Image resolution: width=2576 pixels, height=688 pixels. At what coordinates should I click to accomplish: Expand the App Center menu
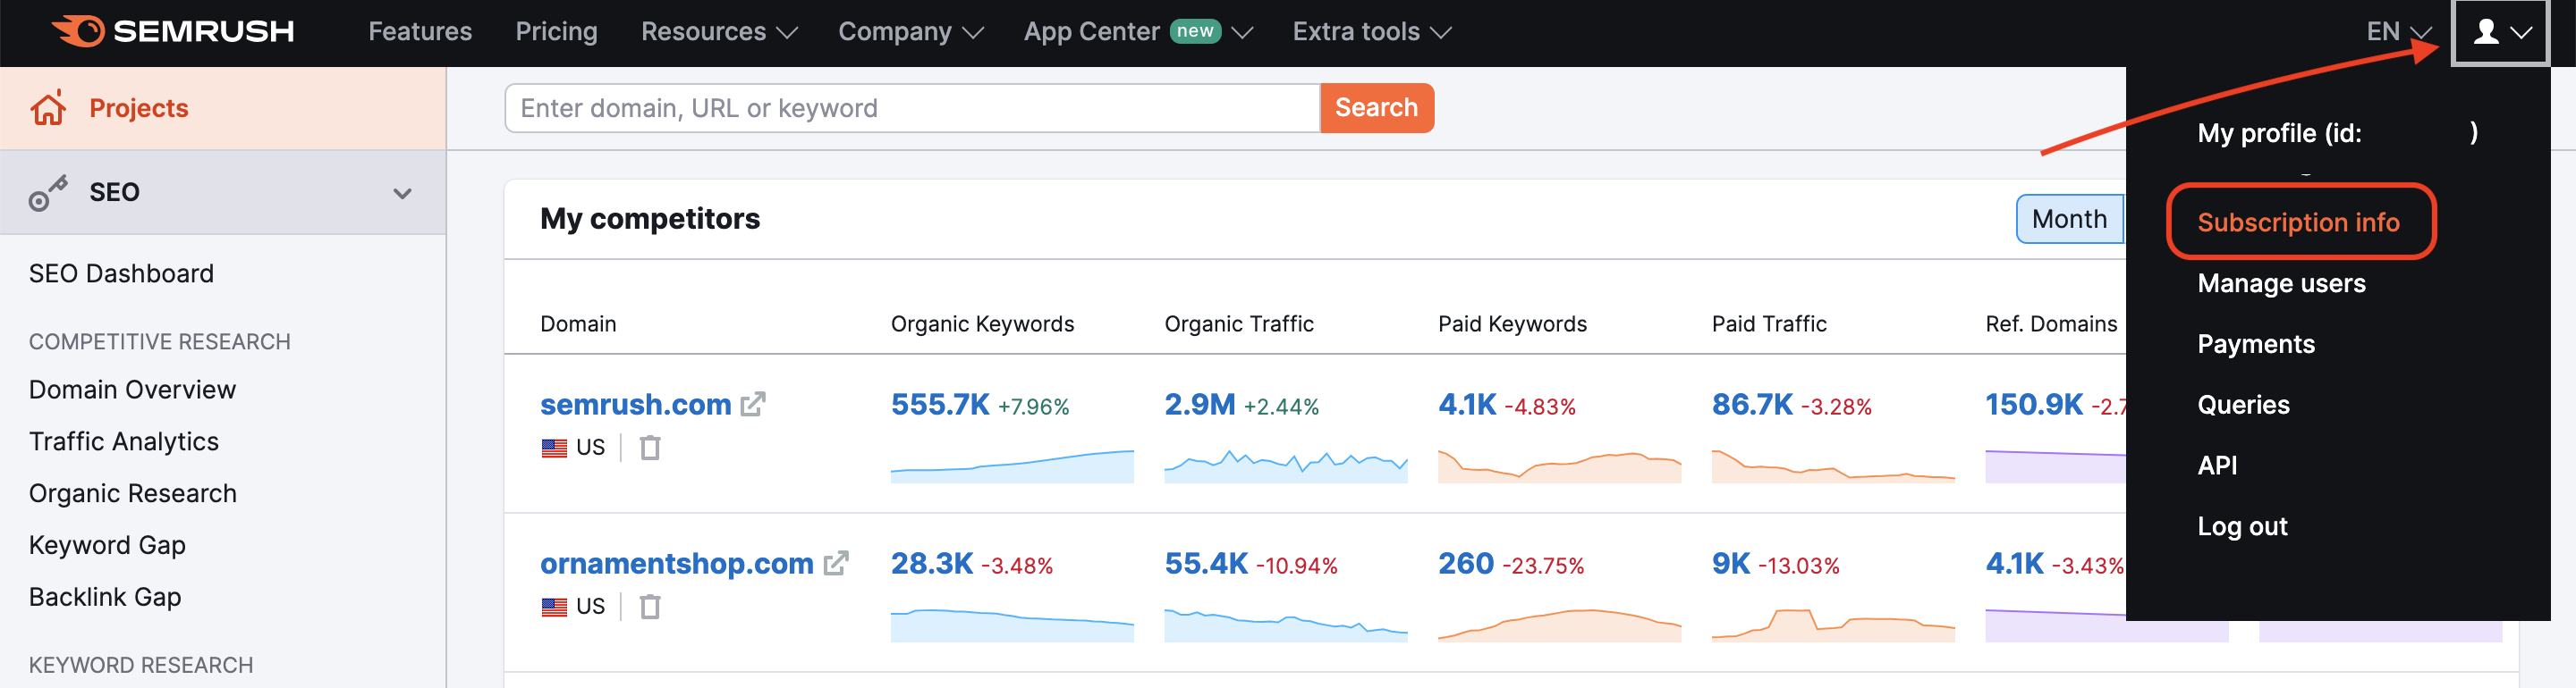point(1138,32)
